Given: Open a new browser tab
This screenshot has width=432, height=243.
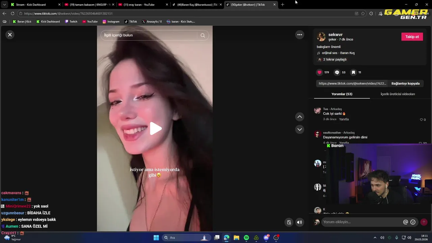Looking at the screenshot, I should coord(282,5).
